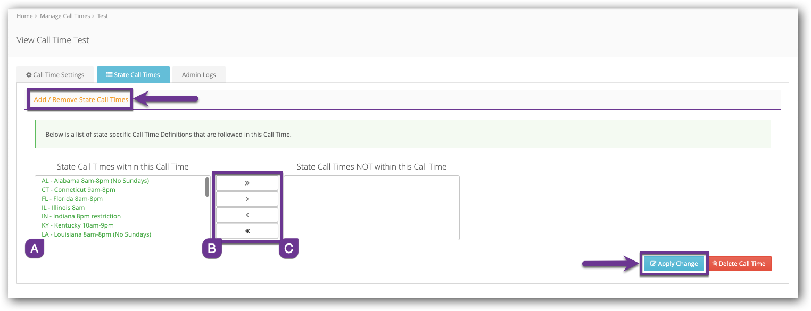This screenshot has width=811, height=311.
Task: Click the single left arrow transfer icon
Action: point(246,214)
